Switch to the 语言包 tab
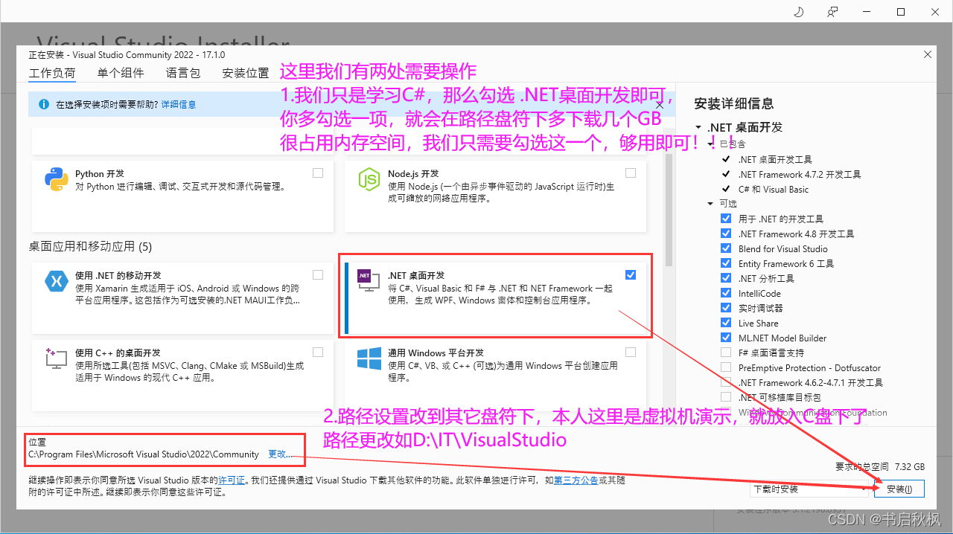The width and height of the screenshot is (953, 534). pos(183,73)
